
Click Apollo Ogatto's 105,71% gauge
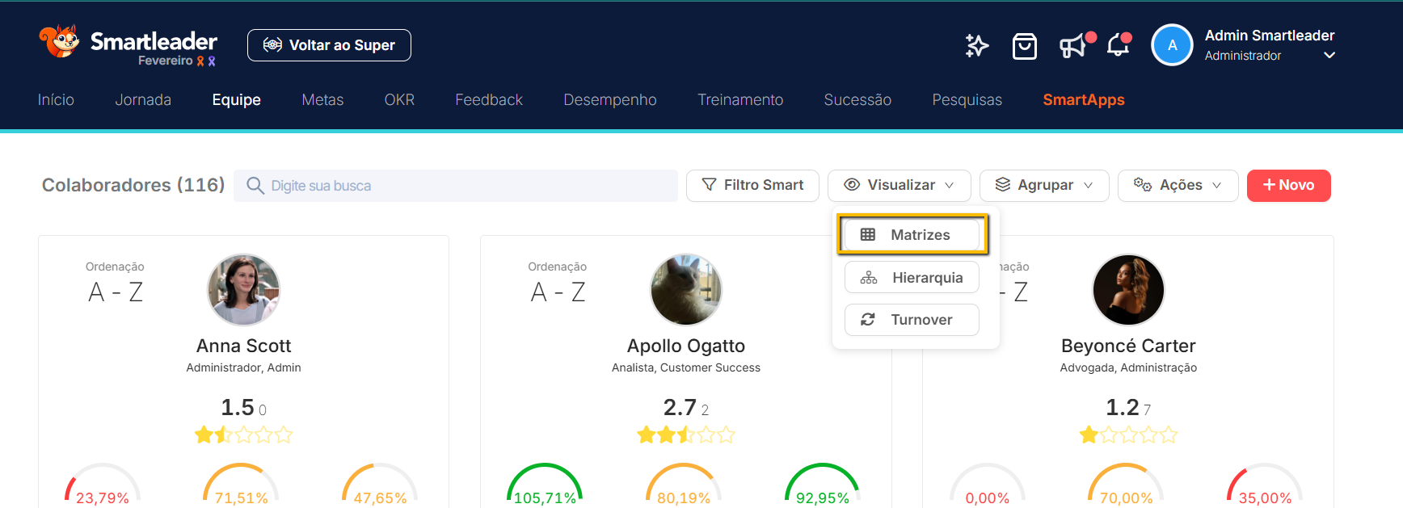pyautogui.click(x=545, y=485)
